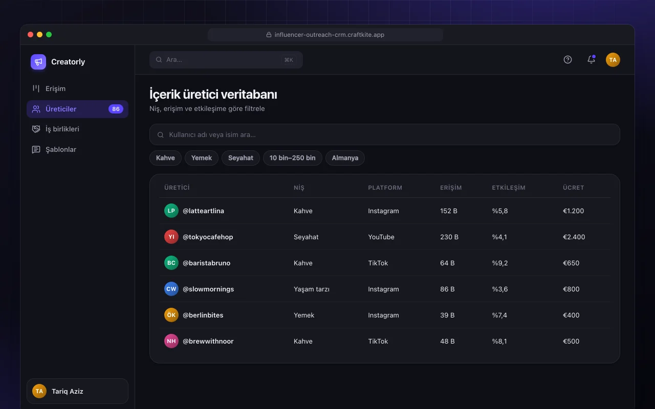The height and width of the screenshot is (409, 655).
Task: Click the Şablonlar message icon
Action: pos(36,150)
